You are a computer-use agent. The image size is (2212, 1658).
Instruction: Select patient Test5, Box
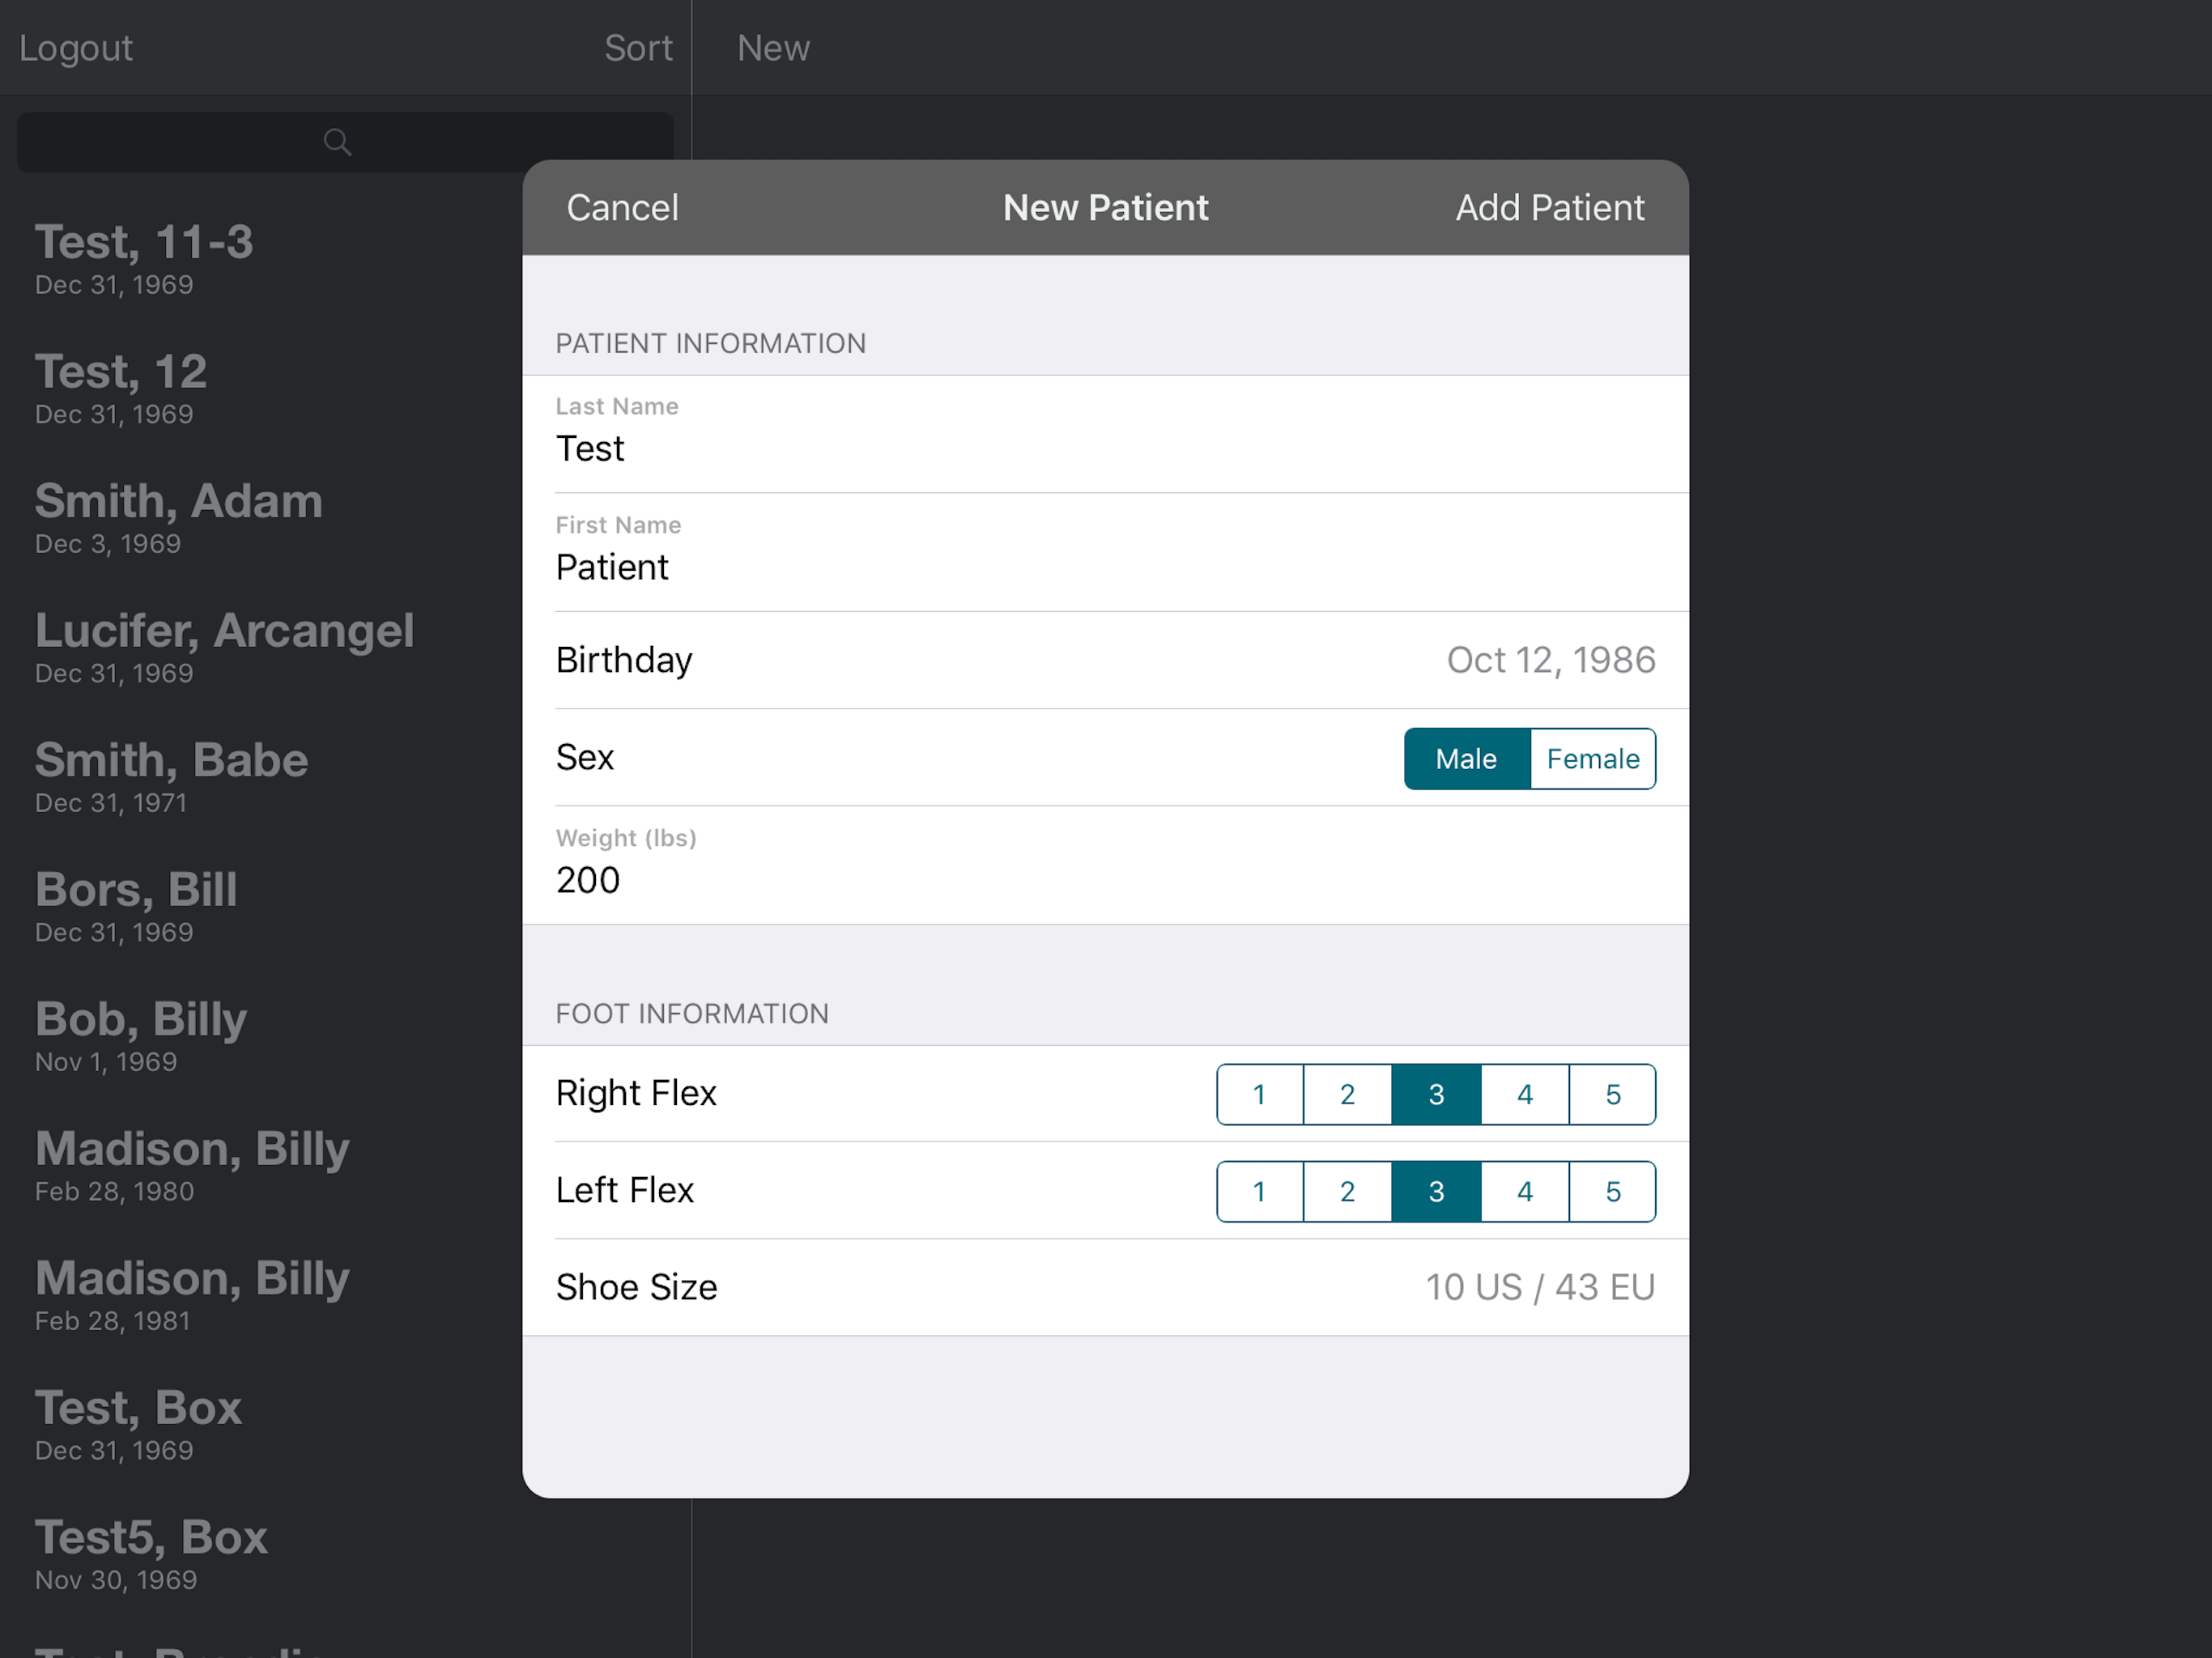click(x=345, y=1554)
